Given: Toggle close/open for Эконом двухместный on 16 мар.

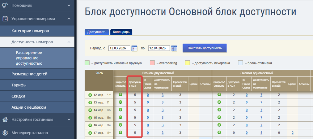Looking at the screenshot, I should (121, 125).
